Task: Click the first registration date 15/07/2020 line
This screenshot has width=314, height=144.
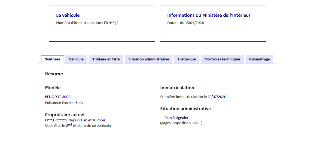Action: pyautogui.click(x=193, y=97)
